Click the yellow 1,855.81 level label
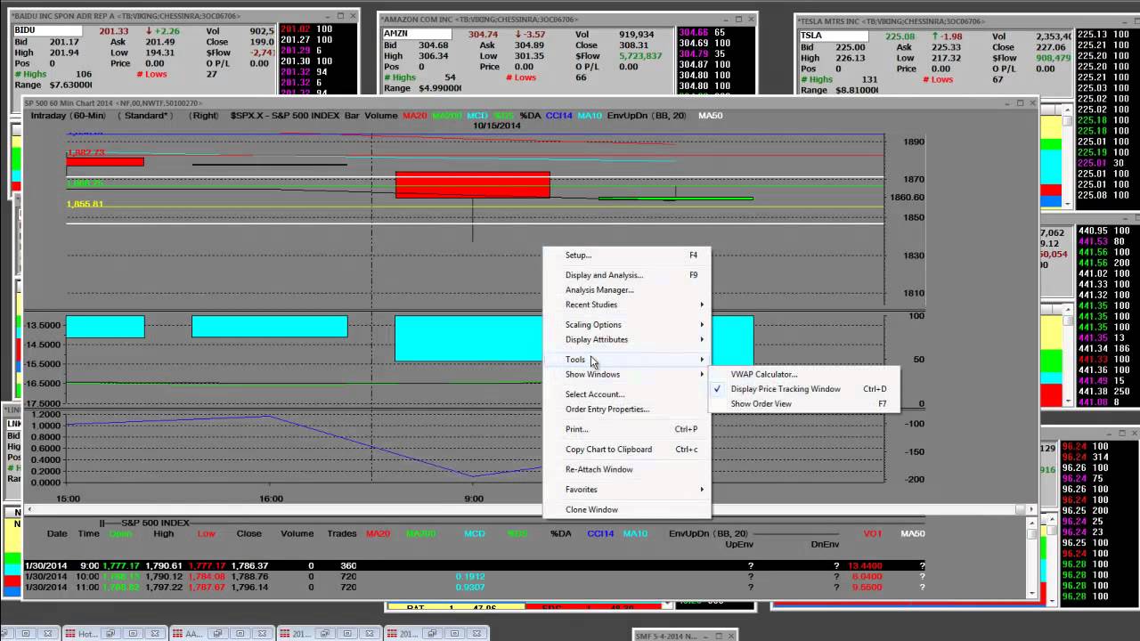The image size is (1140, 641). (x=85, y=204)
